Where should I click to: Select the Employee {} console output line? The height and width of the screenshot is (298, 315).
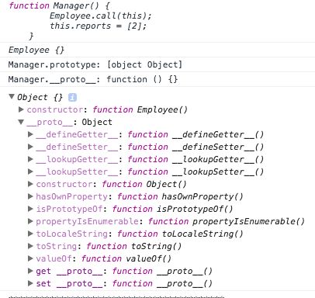(157, 50)
